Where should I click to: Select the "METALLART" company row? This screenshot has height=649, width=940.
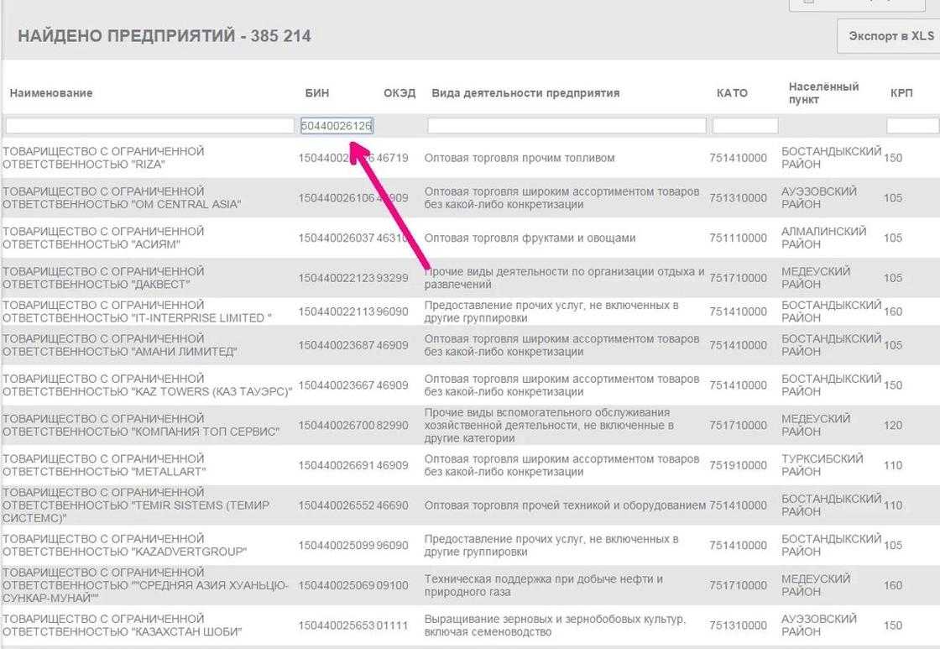pos(470,465)
